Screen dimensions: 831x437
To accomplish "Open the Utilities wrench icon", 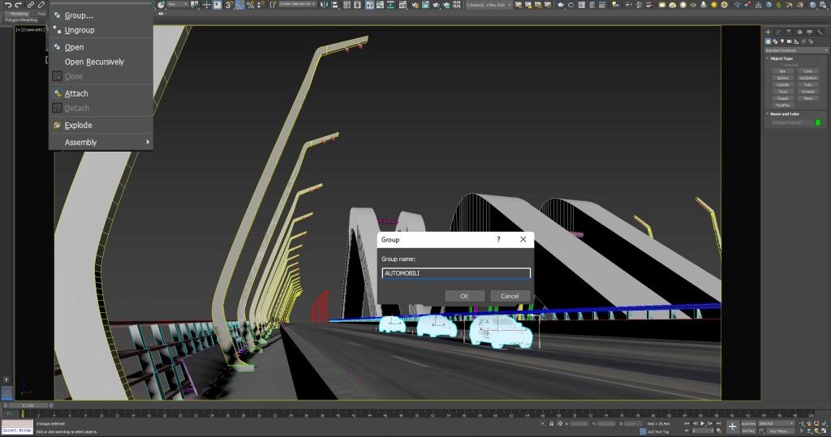I will tap(820, 32).
